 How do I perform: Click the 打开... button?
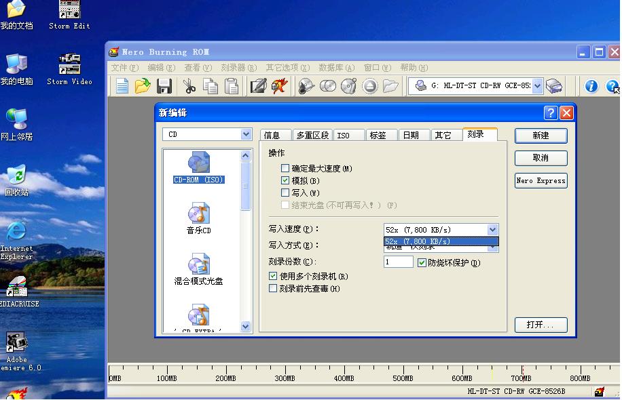541,325
